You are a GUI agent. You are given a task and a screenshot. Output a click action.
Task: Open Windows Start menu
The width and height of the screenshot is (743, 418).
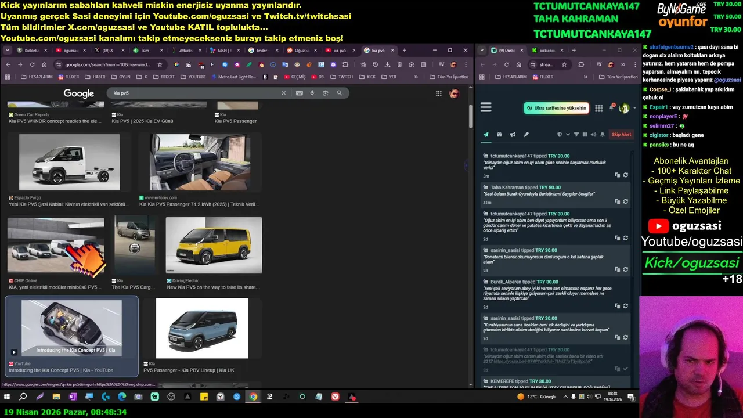coord(7,397)
